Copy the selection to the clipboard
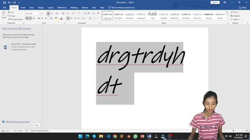 pyautogui.click(x=11, y=16)
